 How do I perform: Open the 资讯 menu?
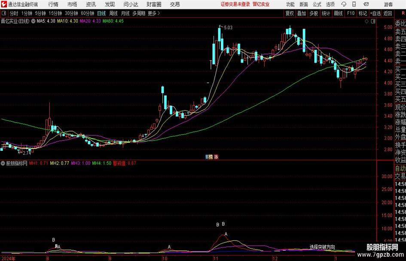pyautogui.click(x=91, y=4)
